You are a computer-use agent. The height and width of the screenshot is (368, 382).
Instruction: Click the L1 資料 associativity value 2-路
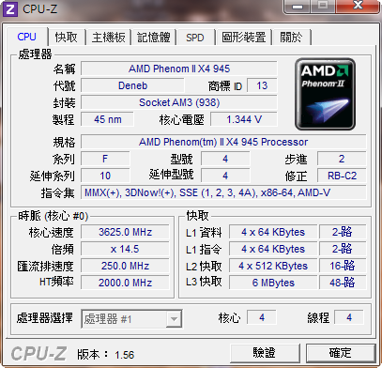343,232
